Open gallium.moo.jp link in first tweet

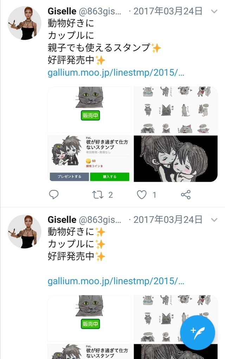tap(116, 73)
